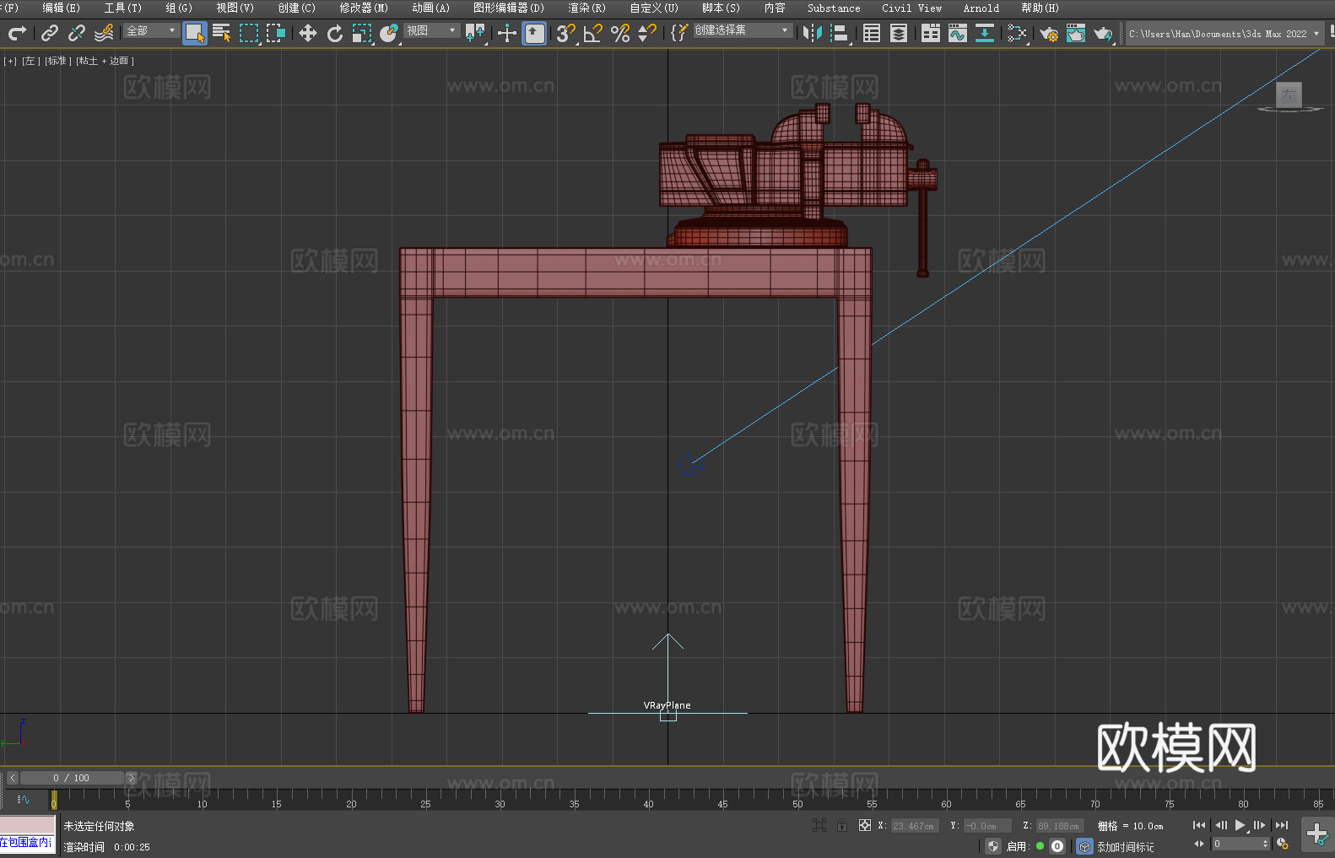
Task: Click the [粘土 + 边面] display mode label
Action: [x=105, y=61]
